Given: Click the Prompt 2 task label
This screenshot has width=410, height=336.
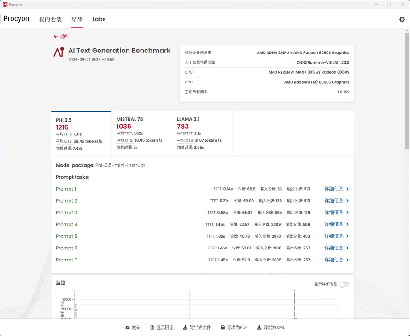Looking at the screenshot, I should click(x=66, y=201).
